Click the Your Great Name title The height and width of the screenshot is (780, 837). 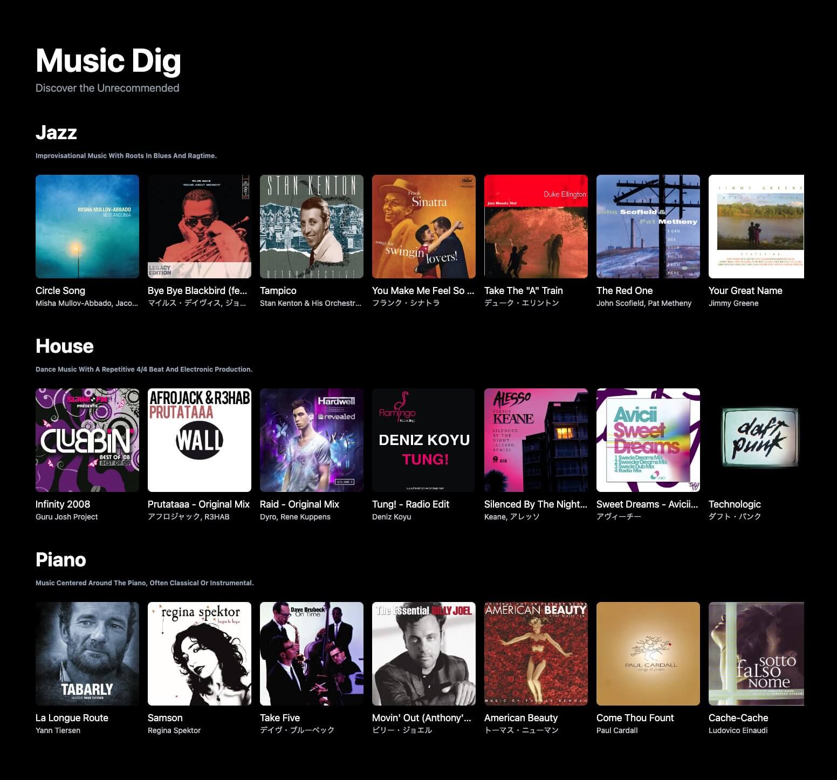click(745, 291)
